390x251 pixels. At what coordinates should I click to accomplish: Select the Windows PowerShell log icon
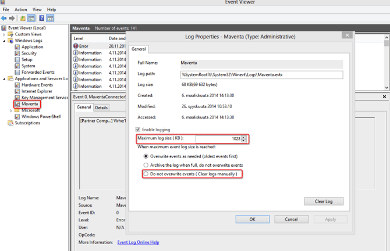click(x=17, y=117)
